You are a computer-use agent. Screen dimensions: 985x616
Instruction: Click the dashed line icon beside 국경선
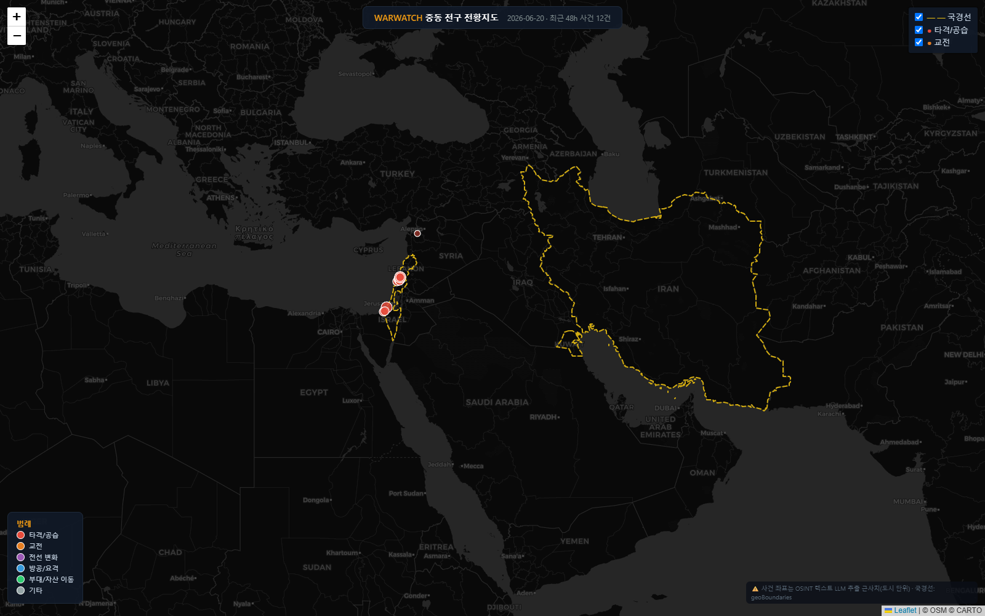936,18
